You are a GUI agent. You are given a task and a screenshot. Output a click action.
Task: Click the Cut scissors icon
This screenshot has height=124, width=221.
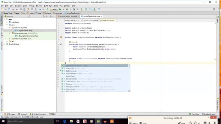click(x=21, y=9)
